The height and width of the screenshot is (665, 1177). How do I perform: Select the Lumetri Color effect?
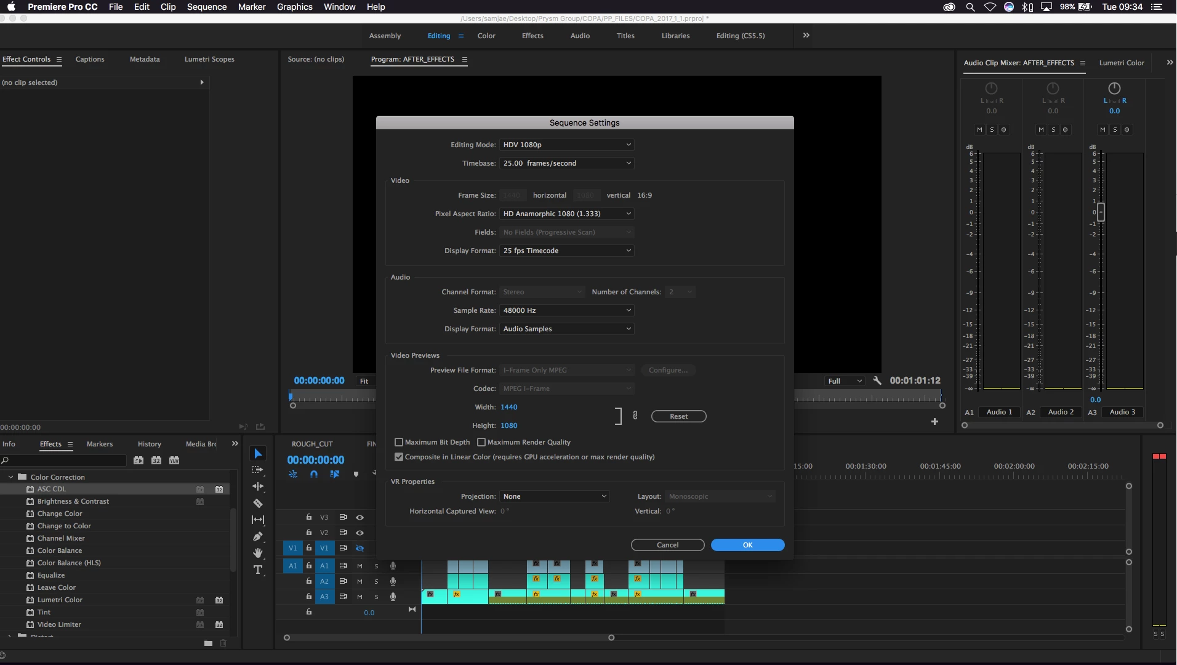click(x=60, y=600)
